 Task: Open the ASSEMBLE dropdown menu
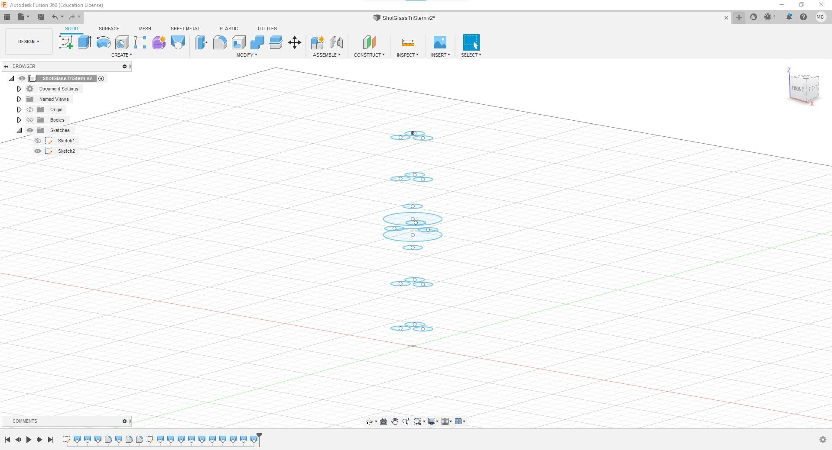pyautogui.click(x=327, y=55)
